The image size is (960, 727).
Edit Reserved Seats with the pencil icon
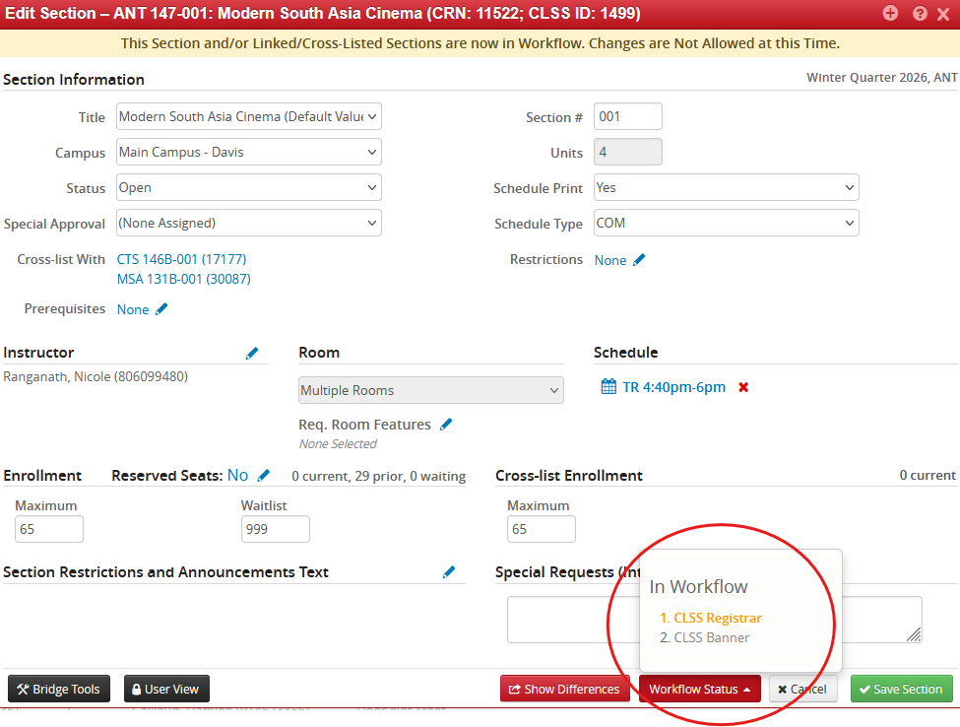coord(262,475)
